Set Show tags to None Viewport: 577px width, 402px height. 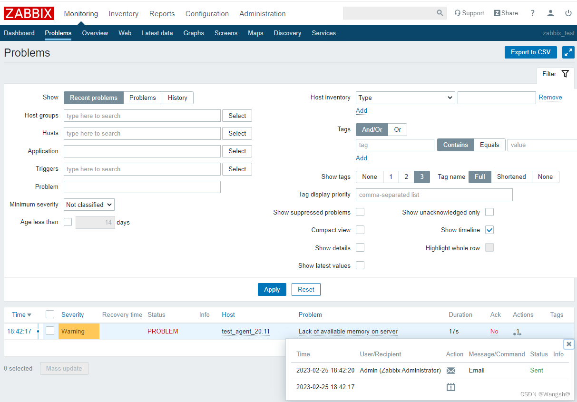click(x=370, y=177)
